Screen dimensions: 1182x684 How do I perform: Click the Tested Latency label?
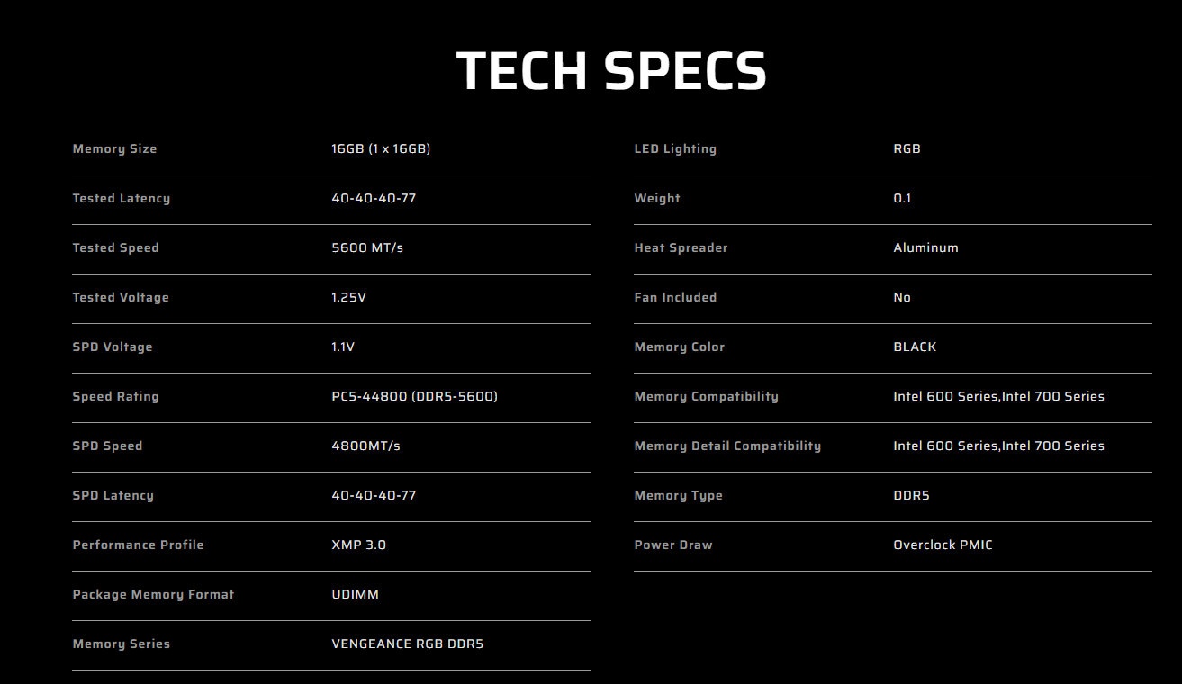[x=121, y=198]
